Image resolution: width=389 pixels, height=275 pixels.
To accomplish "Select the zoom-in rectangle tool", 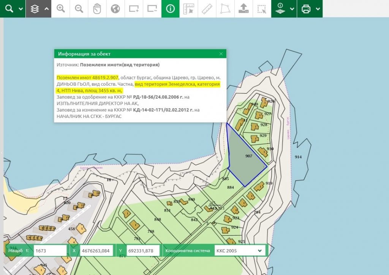I will tap(134, 9).
